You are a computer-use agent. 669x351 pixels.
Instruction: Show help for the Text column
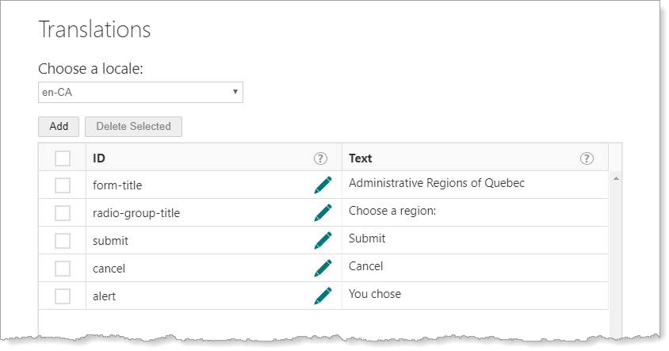pos(587,158)
